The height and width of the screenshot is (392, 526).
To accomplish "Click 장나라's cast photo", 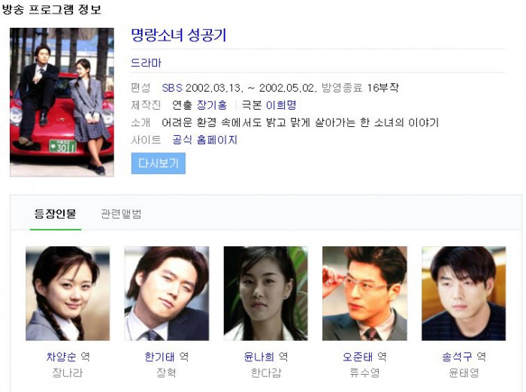I will click(x=68, y=294).
